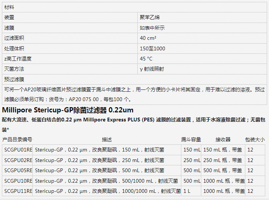The width and height of the screenshot is (269, 200).
Task: Select the 40 cm² value
Action: pos(148,38)
